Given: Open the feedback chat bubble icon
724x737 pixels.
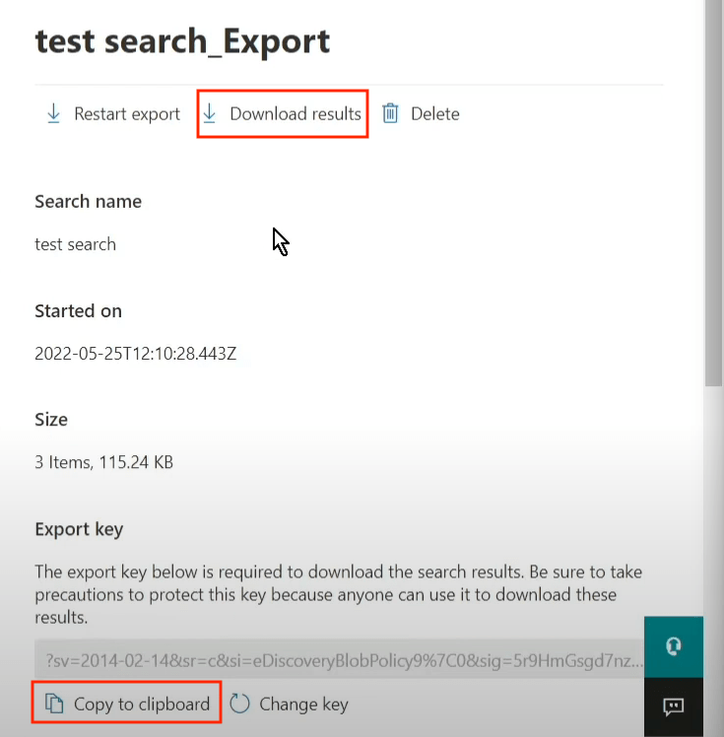Looking at the screenshot, I should (674, 706).
